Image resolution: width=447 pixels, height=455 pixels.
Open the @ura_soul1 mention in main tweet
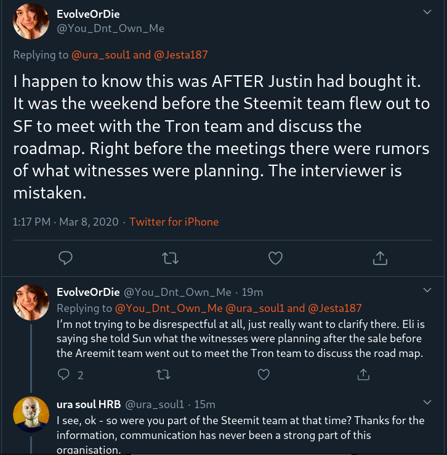coord(101,55)
